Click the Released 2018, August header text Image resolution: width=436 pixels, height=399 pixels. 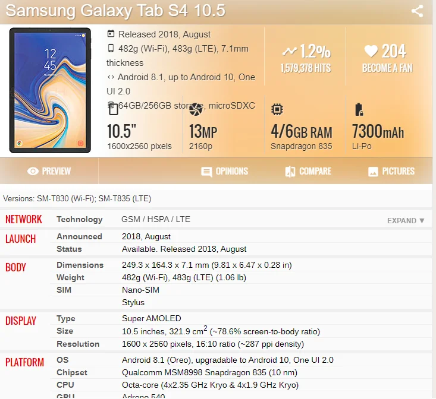[164, 34]
